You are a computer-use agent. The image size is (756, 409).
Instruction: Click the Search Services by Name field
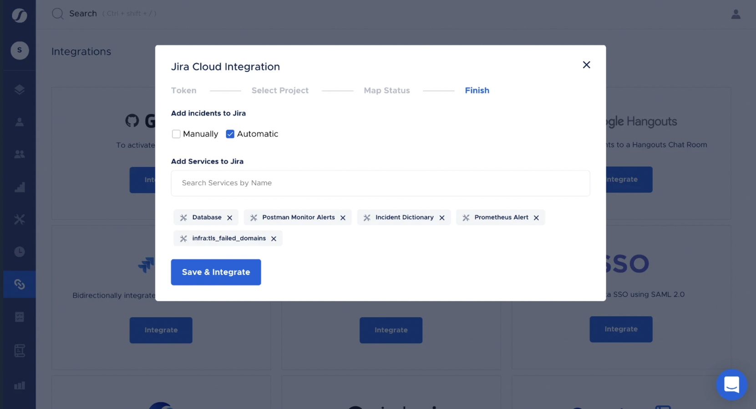pyautogui.click(x=381, y=183)
